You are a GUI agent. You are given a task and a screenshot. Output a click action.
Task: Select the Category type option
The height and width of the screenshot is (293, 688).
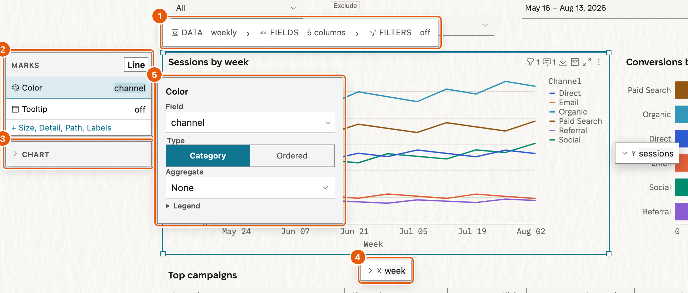pos(208,156)
